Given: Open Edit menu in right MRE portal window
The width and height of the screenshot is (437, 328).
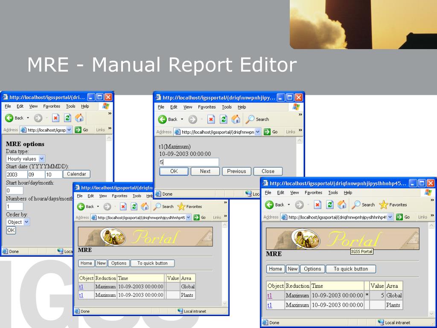Looking at the screenshot, I should click(280, 193).
